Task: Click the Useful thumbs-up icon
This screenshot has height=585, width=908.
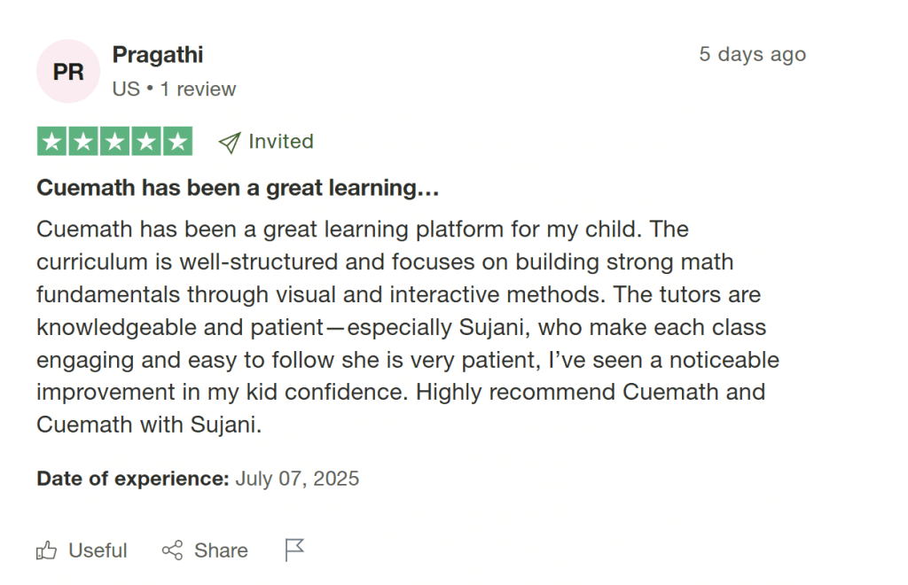Action: coord(45,550)
